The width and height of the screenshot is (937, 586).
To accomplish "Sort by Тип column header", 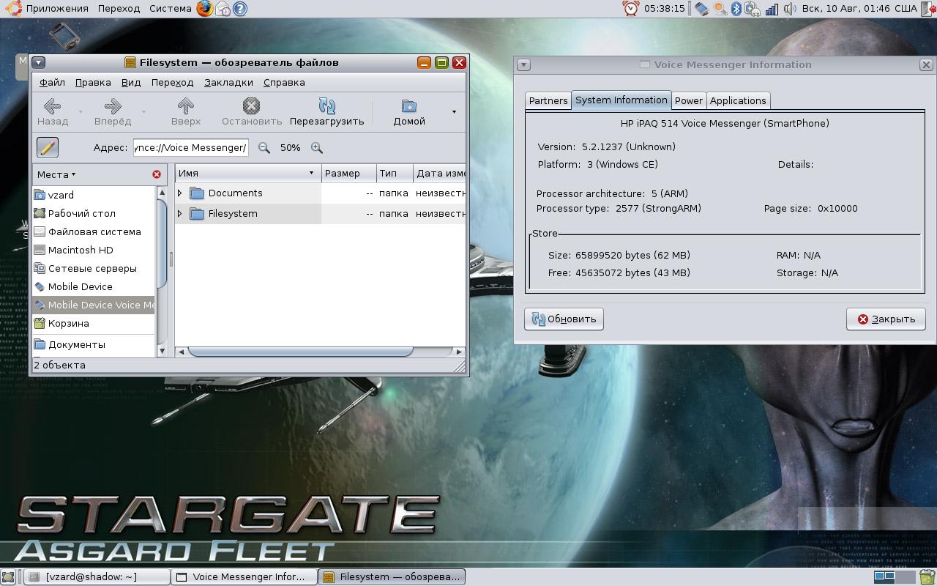I will pyautogui.click(x=395, y=173).
